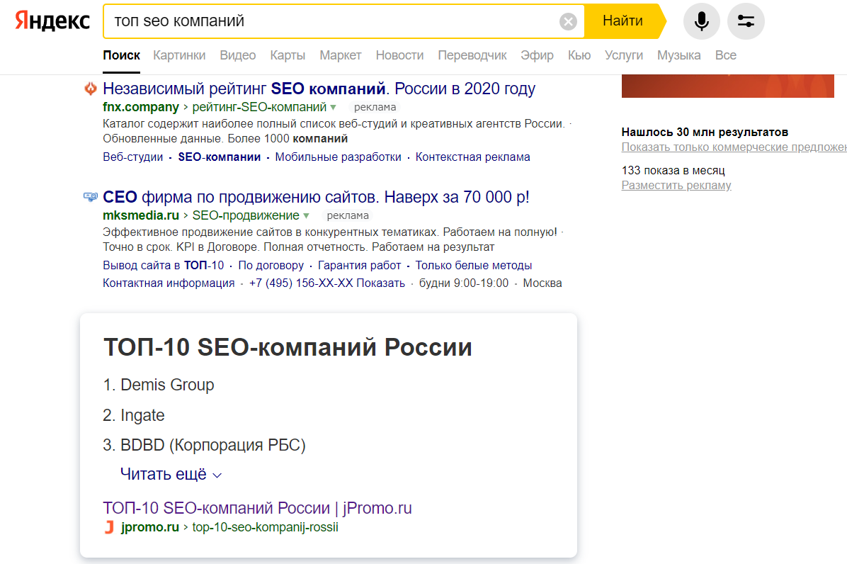Open the Новости tab
This screenshot has width=847, height=564.
click(x=399, y=55)
